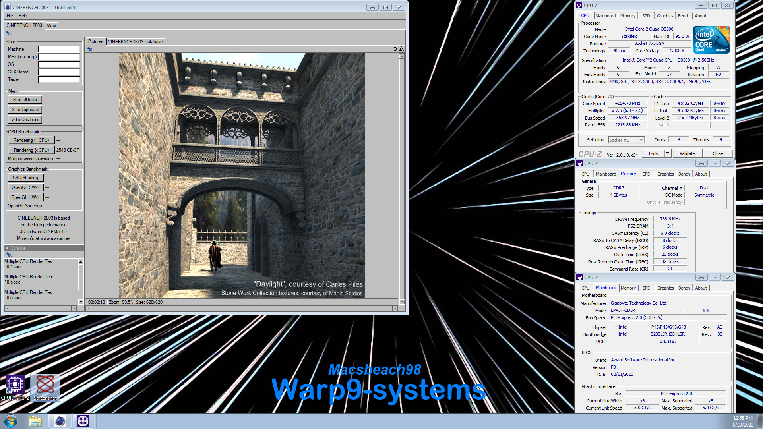The height and width of the screenshot is (429, 763).
Task: Click the 2549 CB-CPU score text
Action: (68, 150)
